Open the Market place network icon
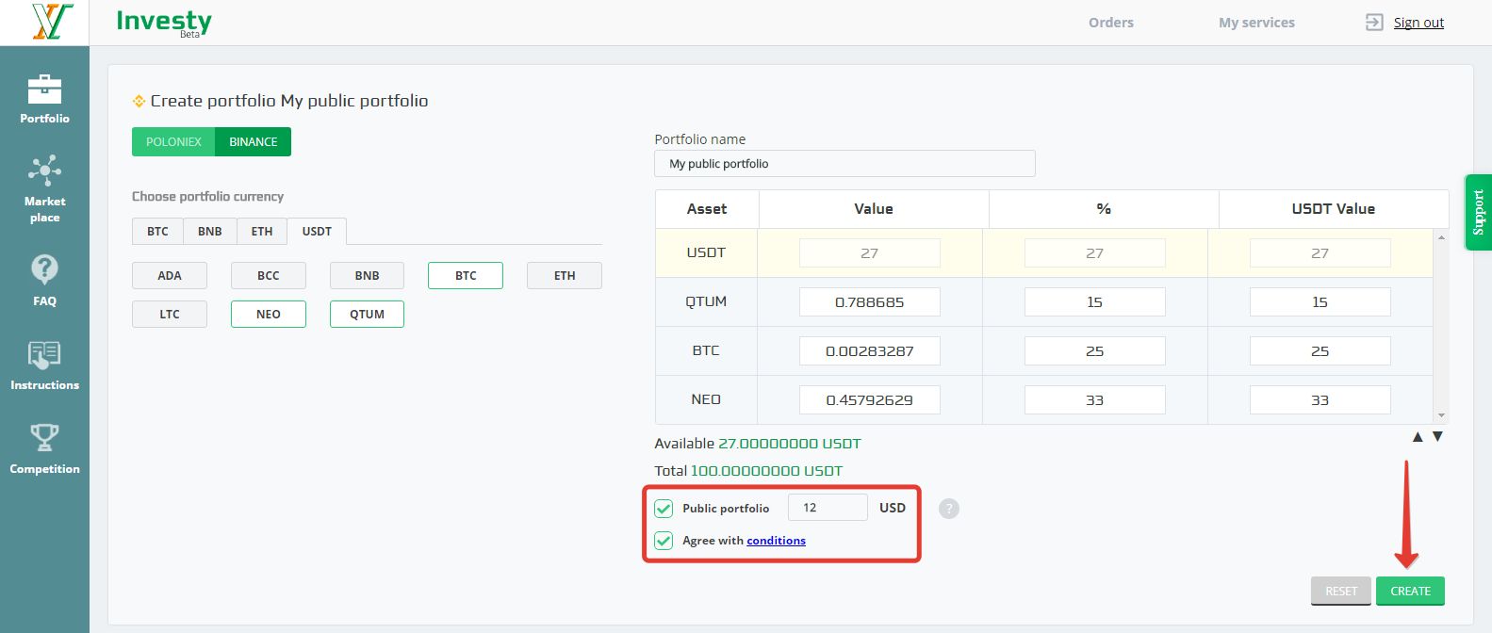The image size is (1492, 633). 44,170
